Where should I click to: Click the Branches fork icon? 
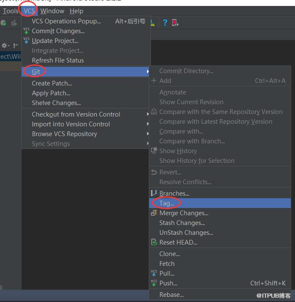(x=154, y=193)
